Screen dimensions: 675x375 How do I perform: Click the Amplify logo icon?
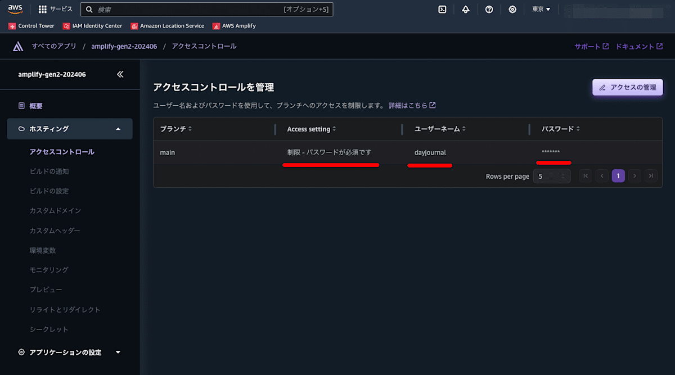(x=18, y=47)
